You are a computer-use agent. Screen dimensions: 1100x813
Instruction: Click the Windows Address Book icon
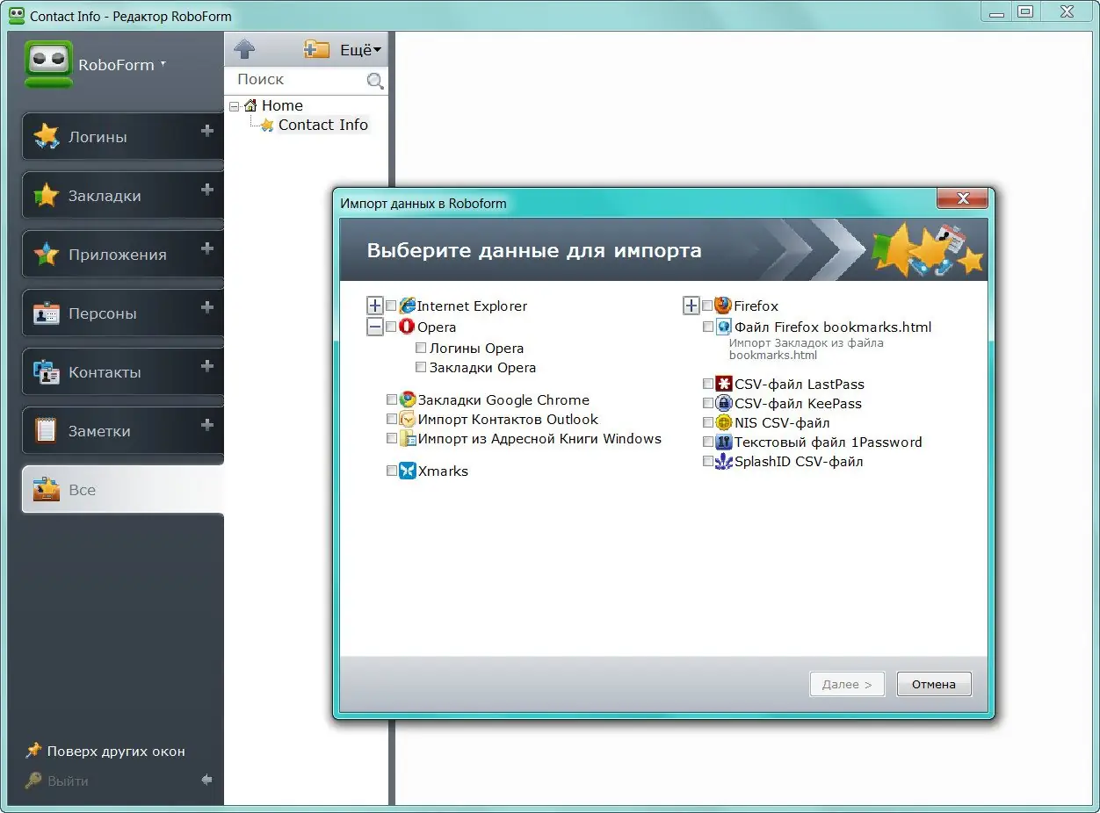408,438
